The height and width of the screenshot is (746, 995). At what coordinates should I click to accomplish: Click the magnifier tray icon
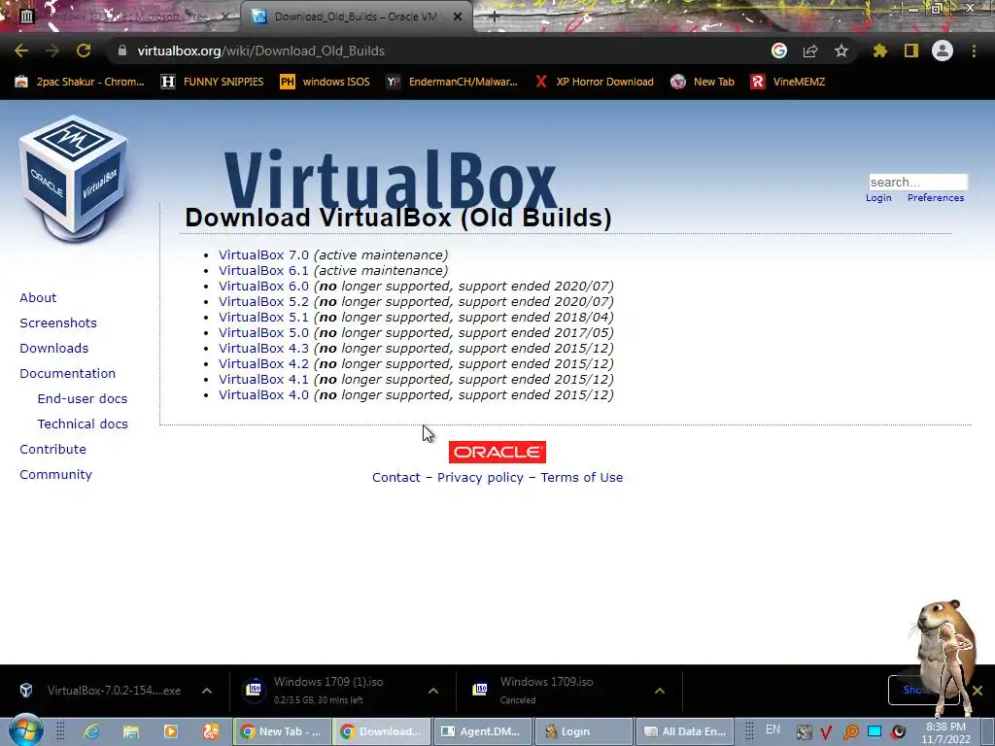tap(850, 732)
